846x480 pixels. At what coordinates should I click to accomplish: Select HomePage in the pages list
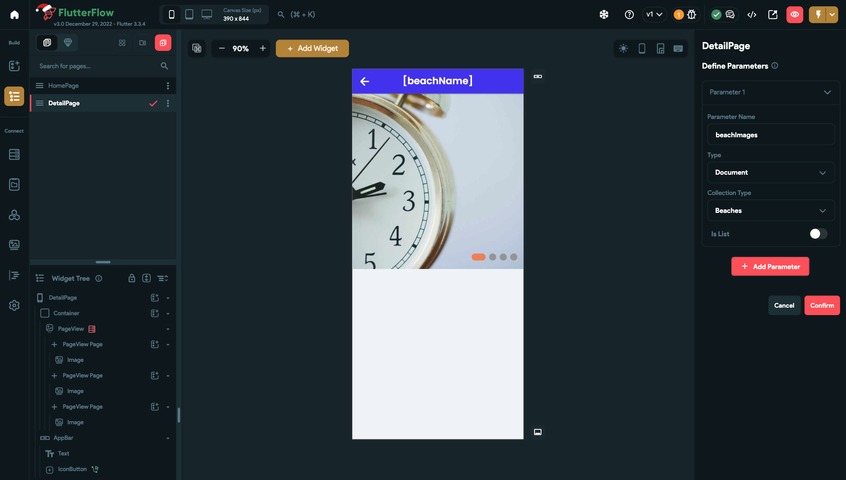(64, 85)
